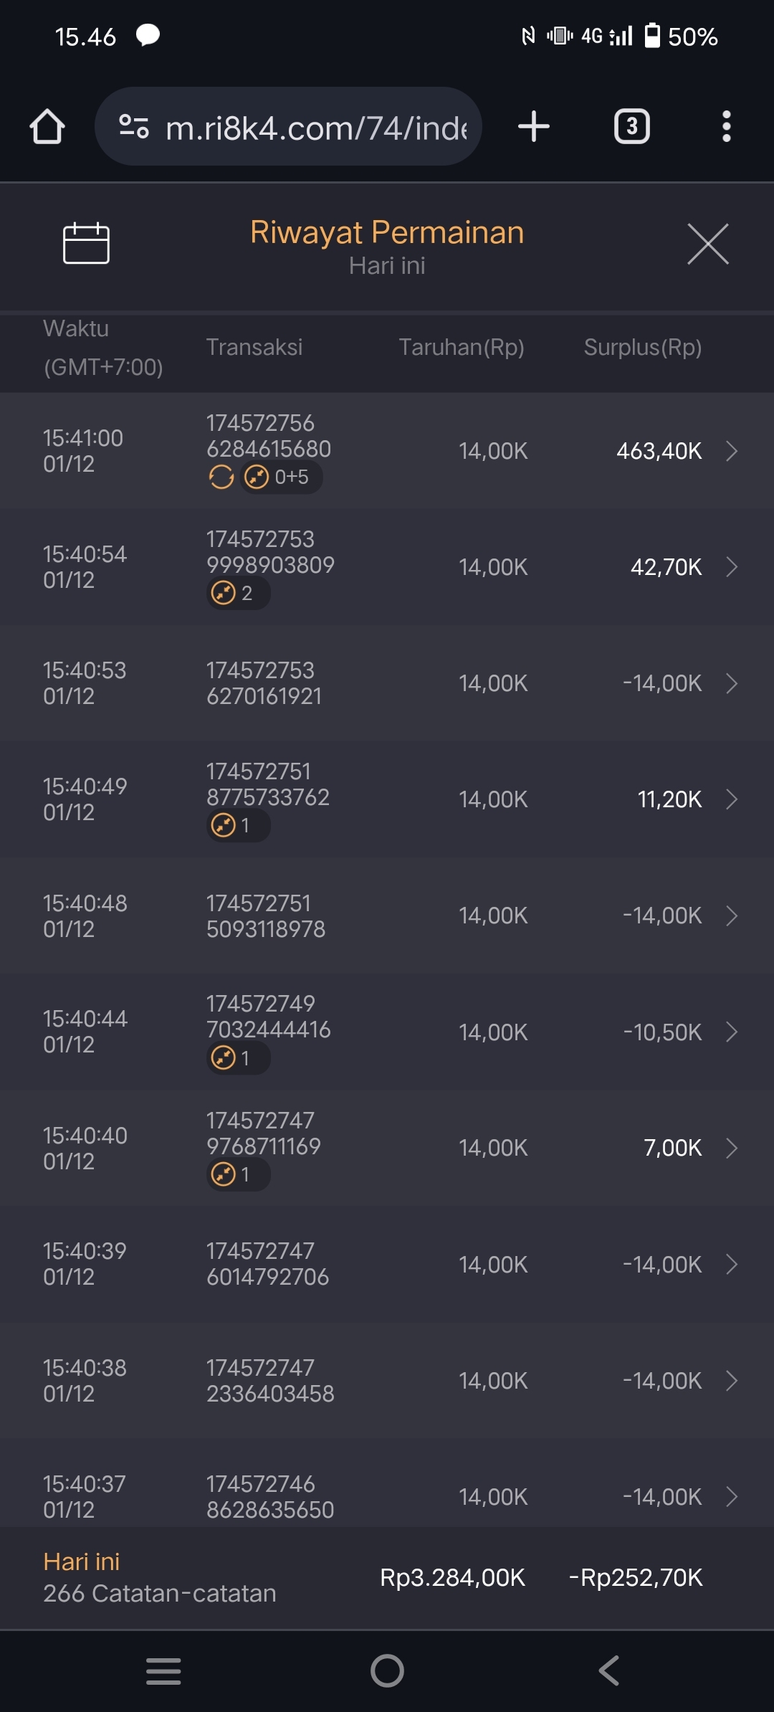Tap the free spin icon on 463,40K row
Image resolution: width=774 pixels, height=1712 pixels.
coord(221,477)
